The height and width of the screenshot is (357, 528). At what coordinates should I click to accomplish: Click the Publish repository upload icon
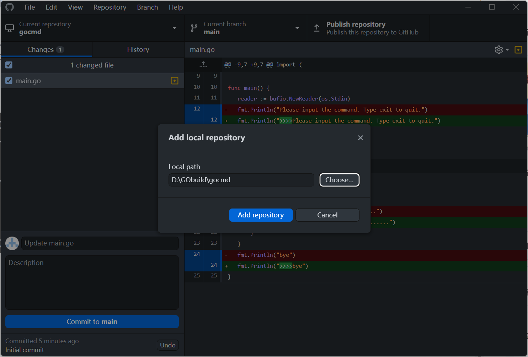[317, 28]
